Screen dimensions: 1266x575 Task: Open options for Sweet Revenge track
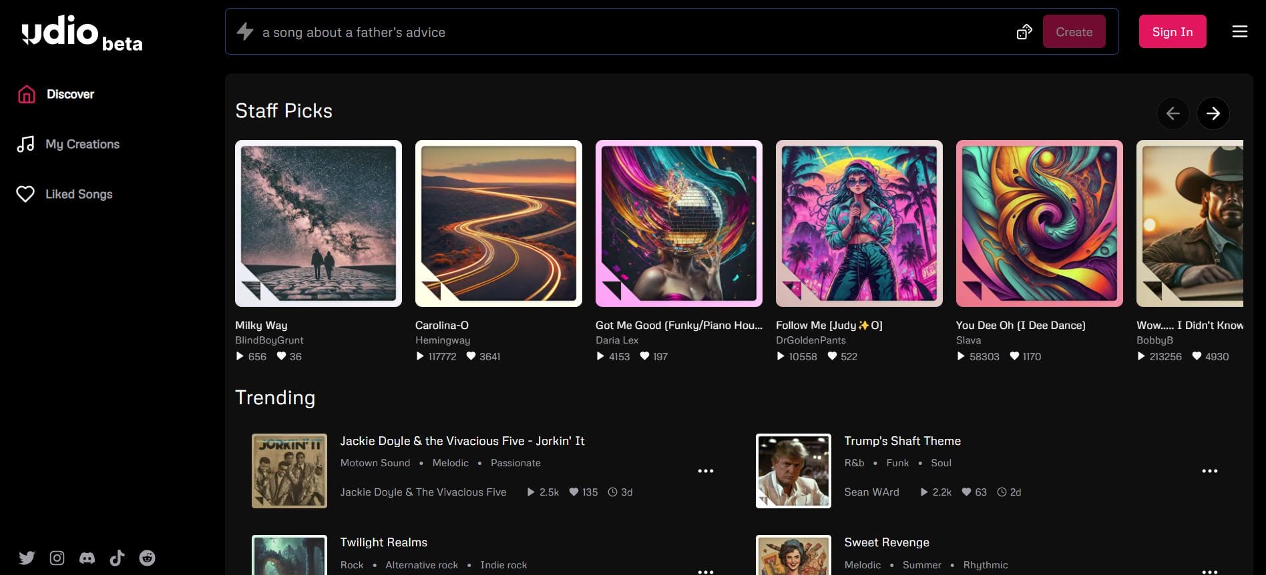1209,572
